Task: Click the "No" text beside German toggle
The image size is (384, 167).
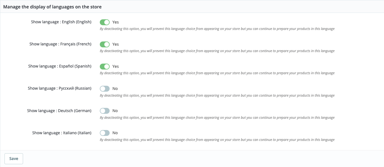Action: (x=115, y=111)
